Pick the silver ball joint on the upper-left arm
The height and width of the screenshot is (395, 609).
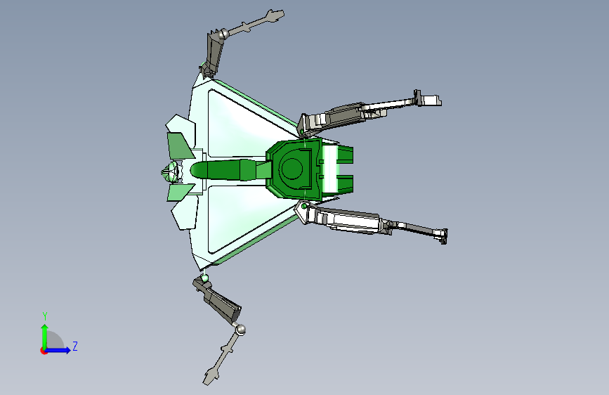(x=223, y=34)
